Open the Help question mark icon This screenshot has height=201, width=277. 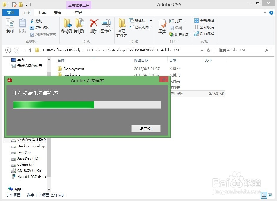click(x=271, y=13)
